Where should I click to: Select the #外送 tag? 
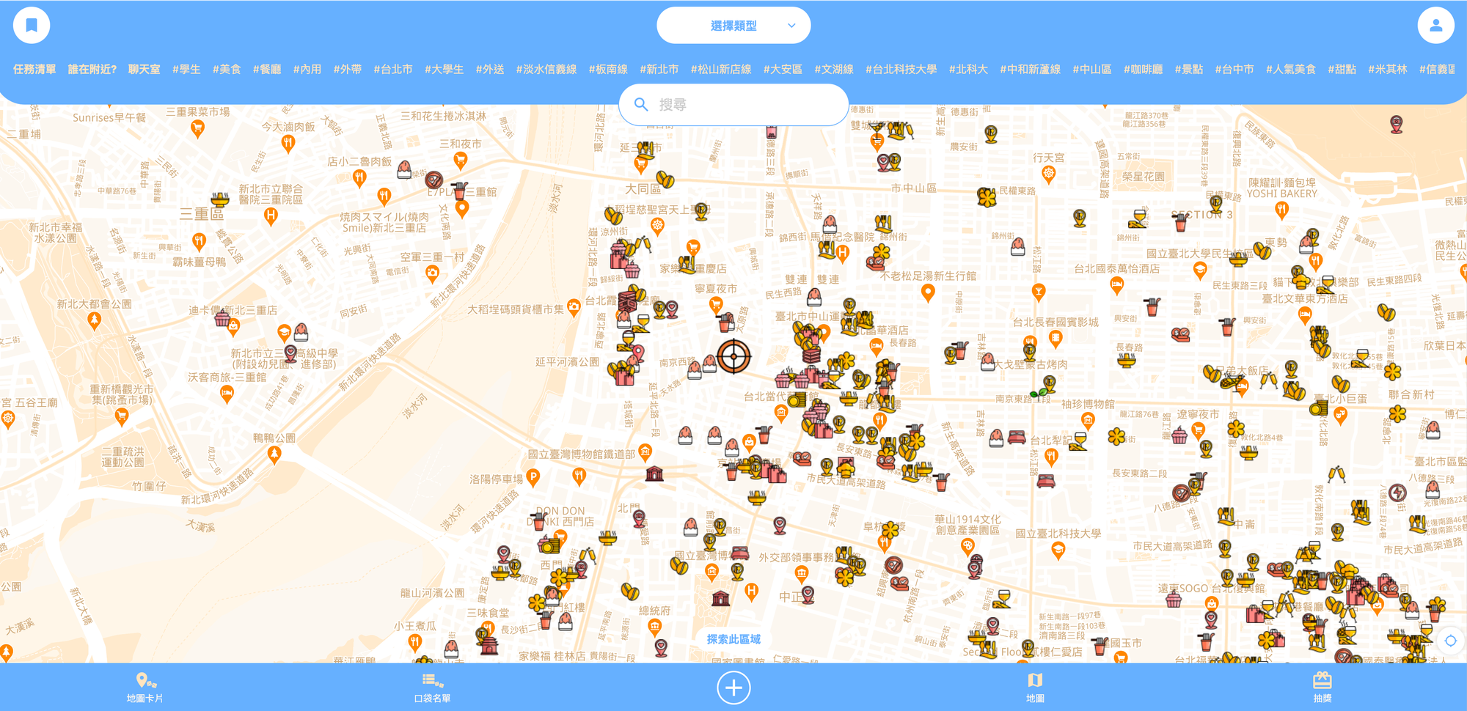(490, 70)
